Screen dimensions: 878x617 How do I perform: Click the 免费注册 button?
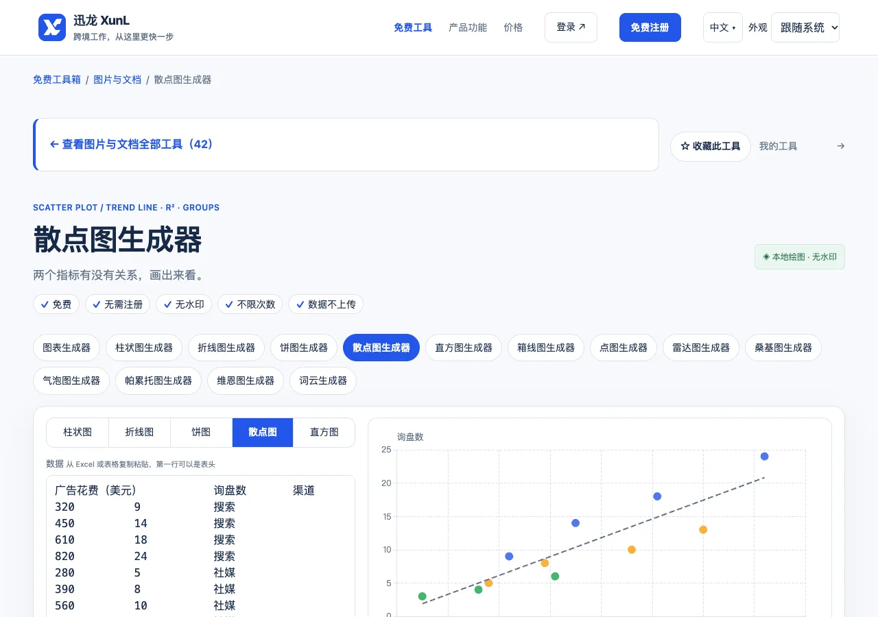click(650, 27)
